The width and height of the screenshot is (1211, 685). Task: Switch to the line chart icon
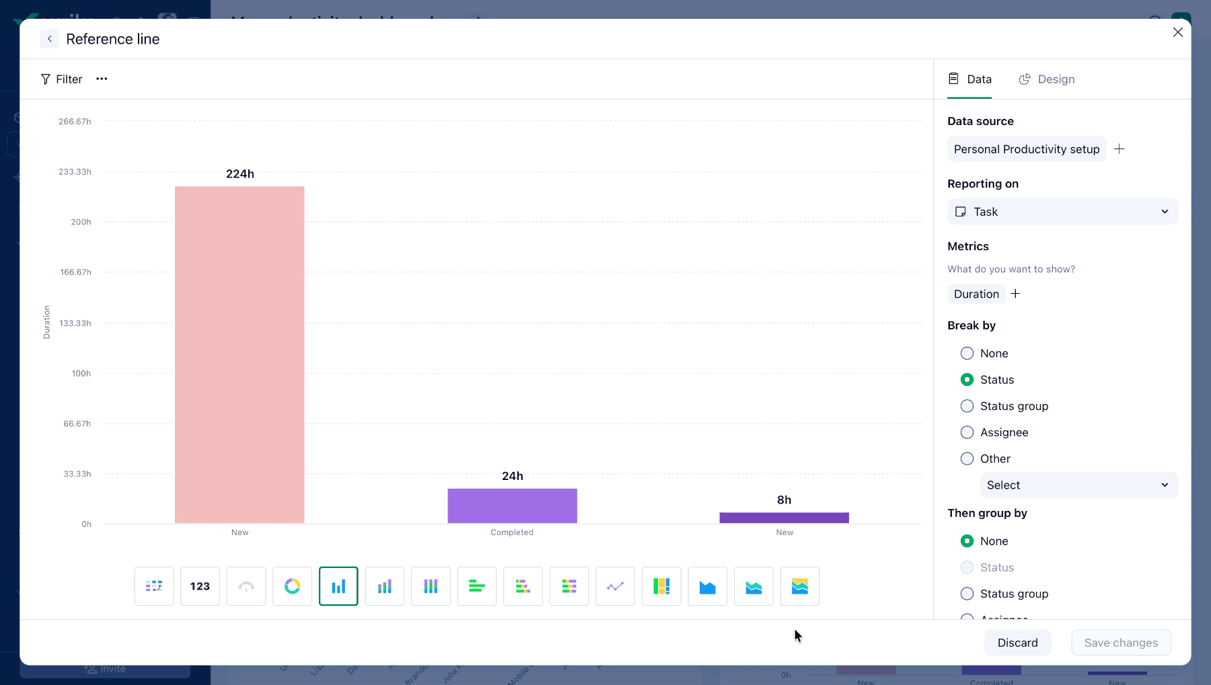[615, 586]
